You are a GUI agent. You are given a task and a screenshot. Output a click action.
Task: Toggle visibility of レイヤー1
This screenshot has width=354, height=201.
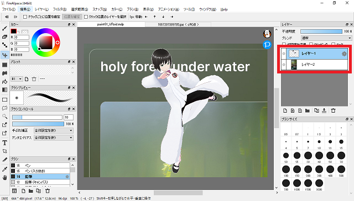click(x=284, y=54)
